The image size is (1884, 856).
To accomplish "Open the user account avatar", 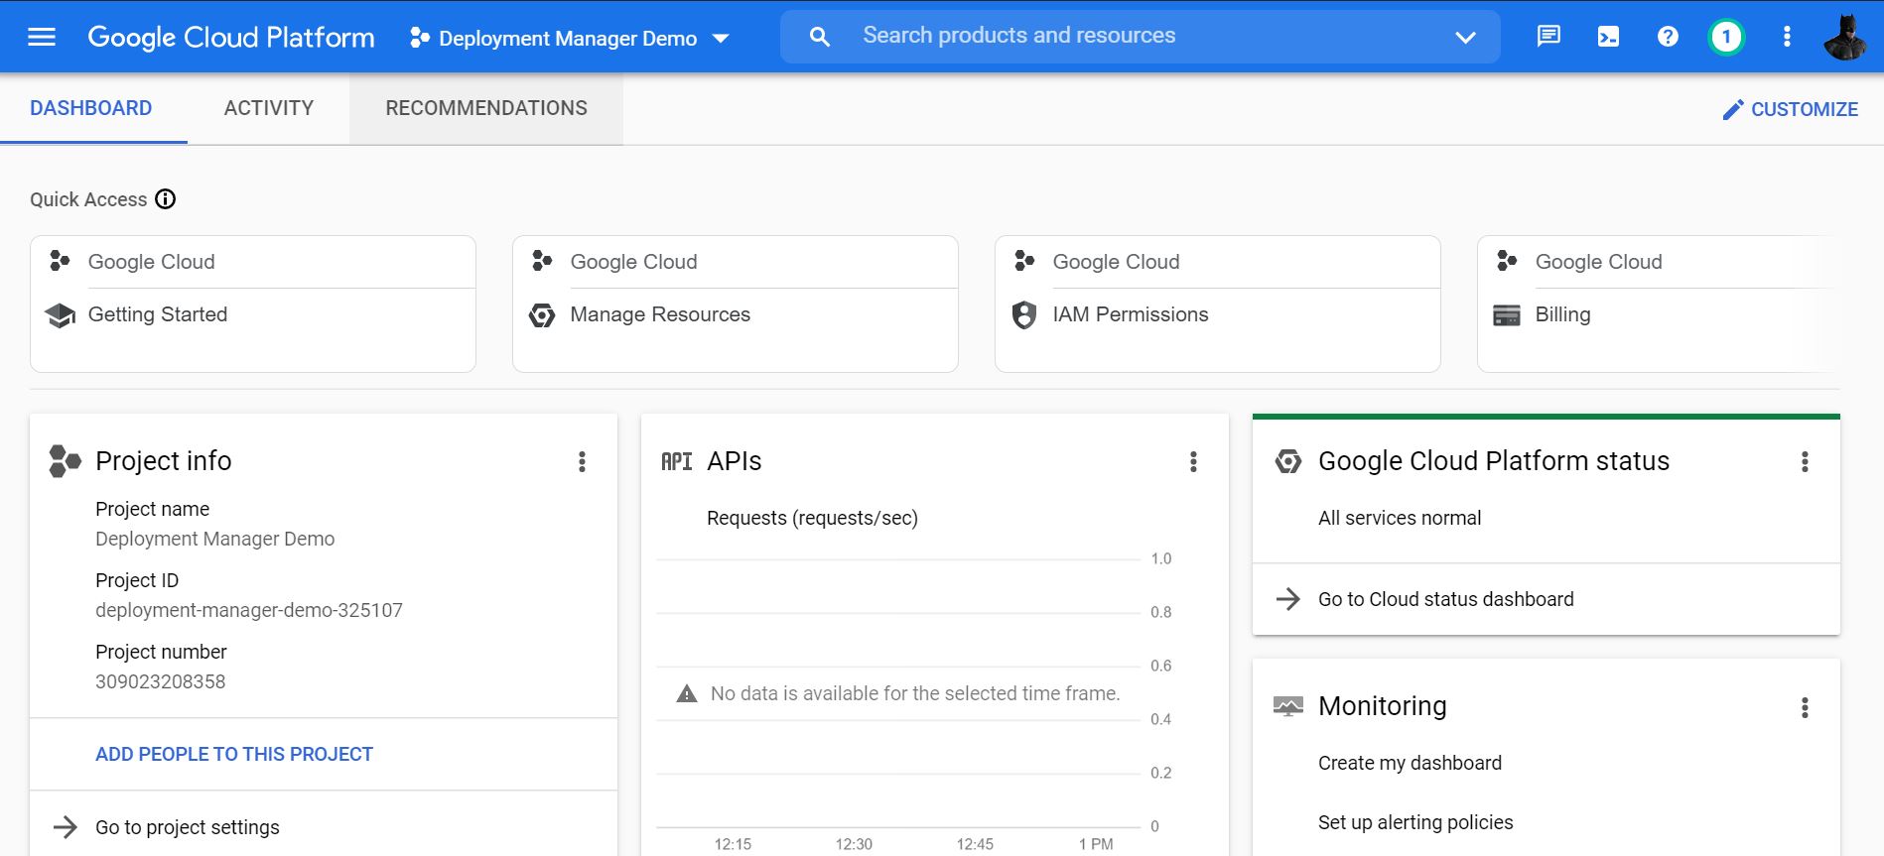I will pyautogui.click(x=1845, y=37).
